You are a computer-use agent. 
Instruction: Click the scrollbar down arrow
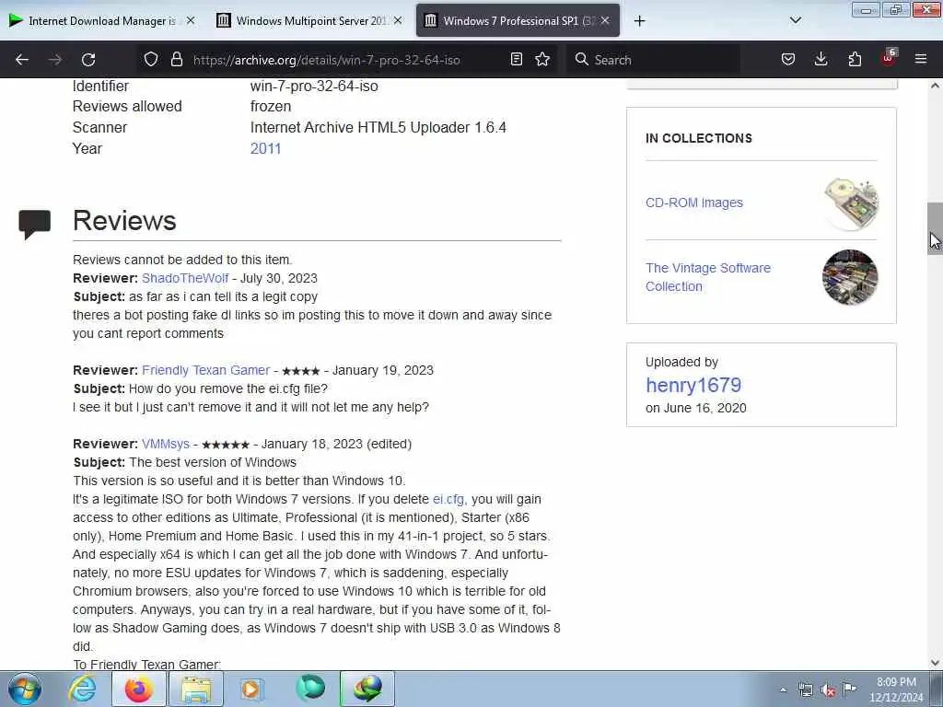point(935,663)
